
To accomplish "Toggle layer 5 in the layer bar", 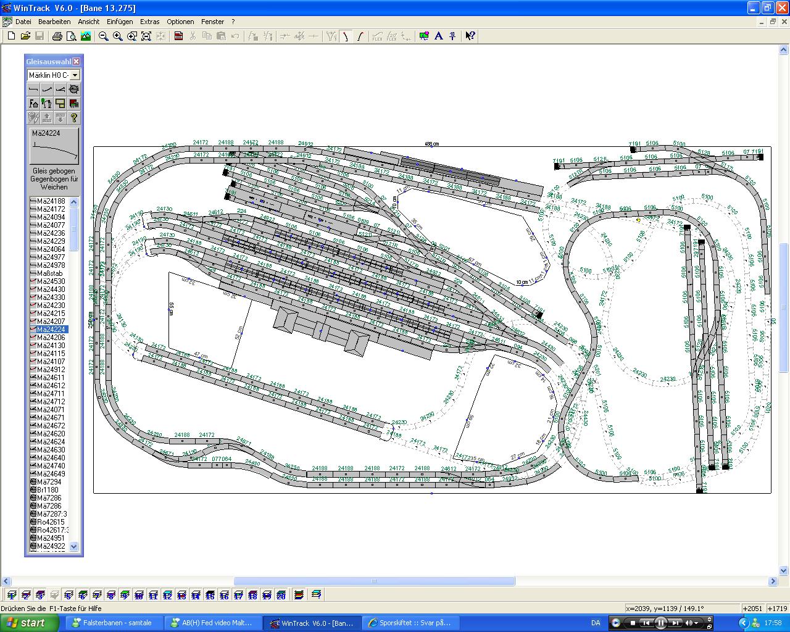I will tap(69, 595).
